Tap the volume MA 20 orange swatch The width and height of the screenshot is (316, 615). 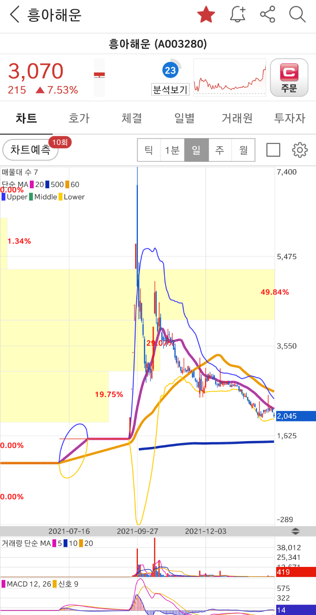click(81, 544)
